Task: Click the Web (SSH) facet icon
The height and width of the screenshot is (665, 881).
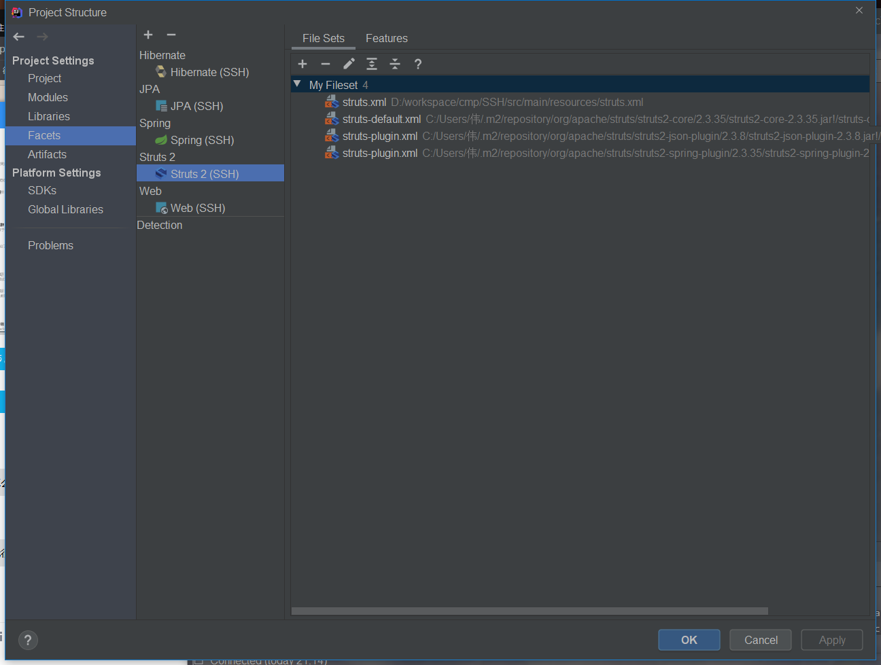Action: click(x=161, y=208)
